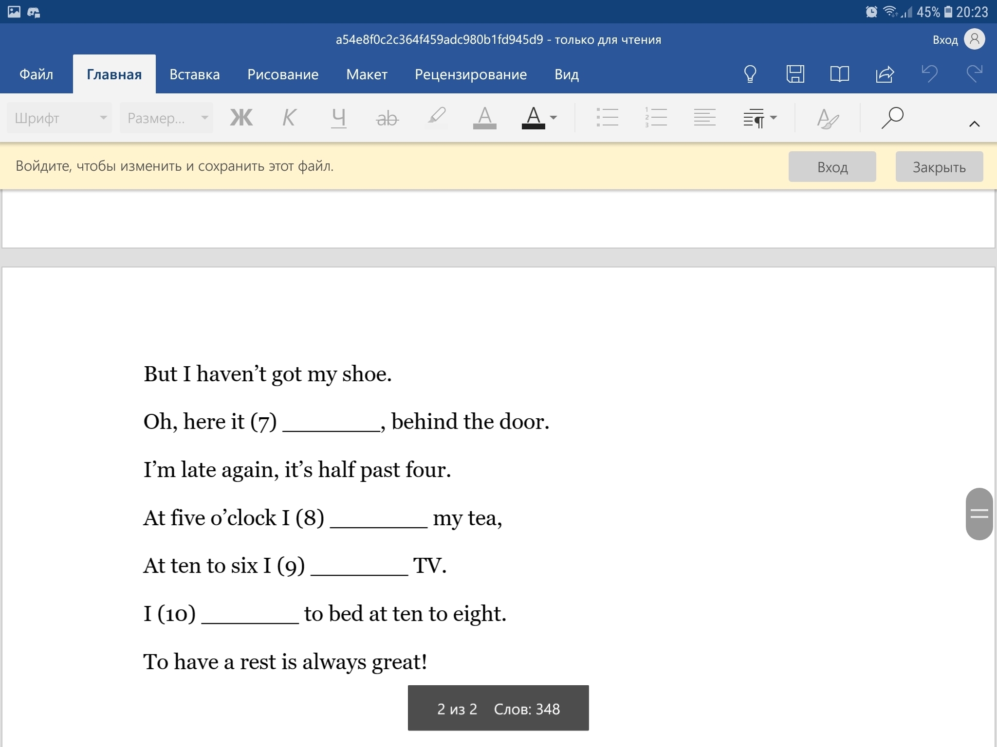
Task: Place cursor in blank number 8
Action: [379, 519]
